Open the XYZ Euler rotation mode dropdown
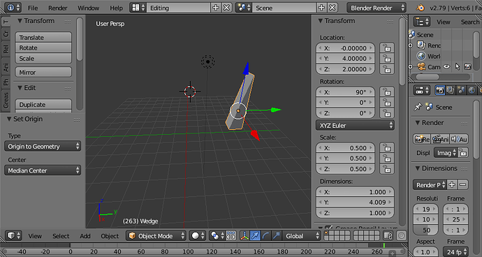 point(355,126)
